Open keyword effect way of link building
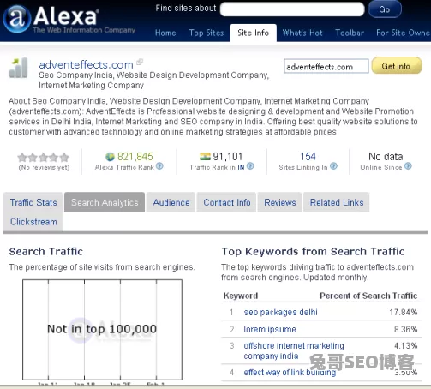 pyautogui.click(x=290, y=373)
